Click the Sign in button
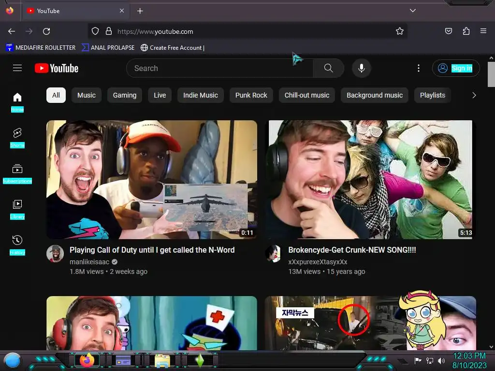 (456, 68)
